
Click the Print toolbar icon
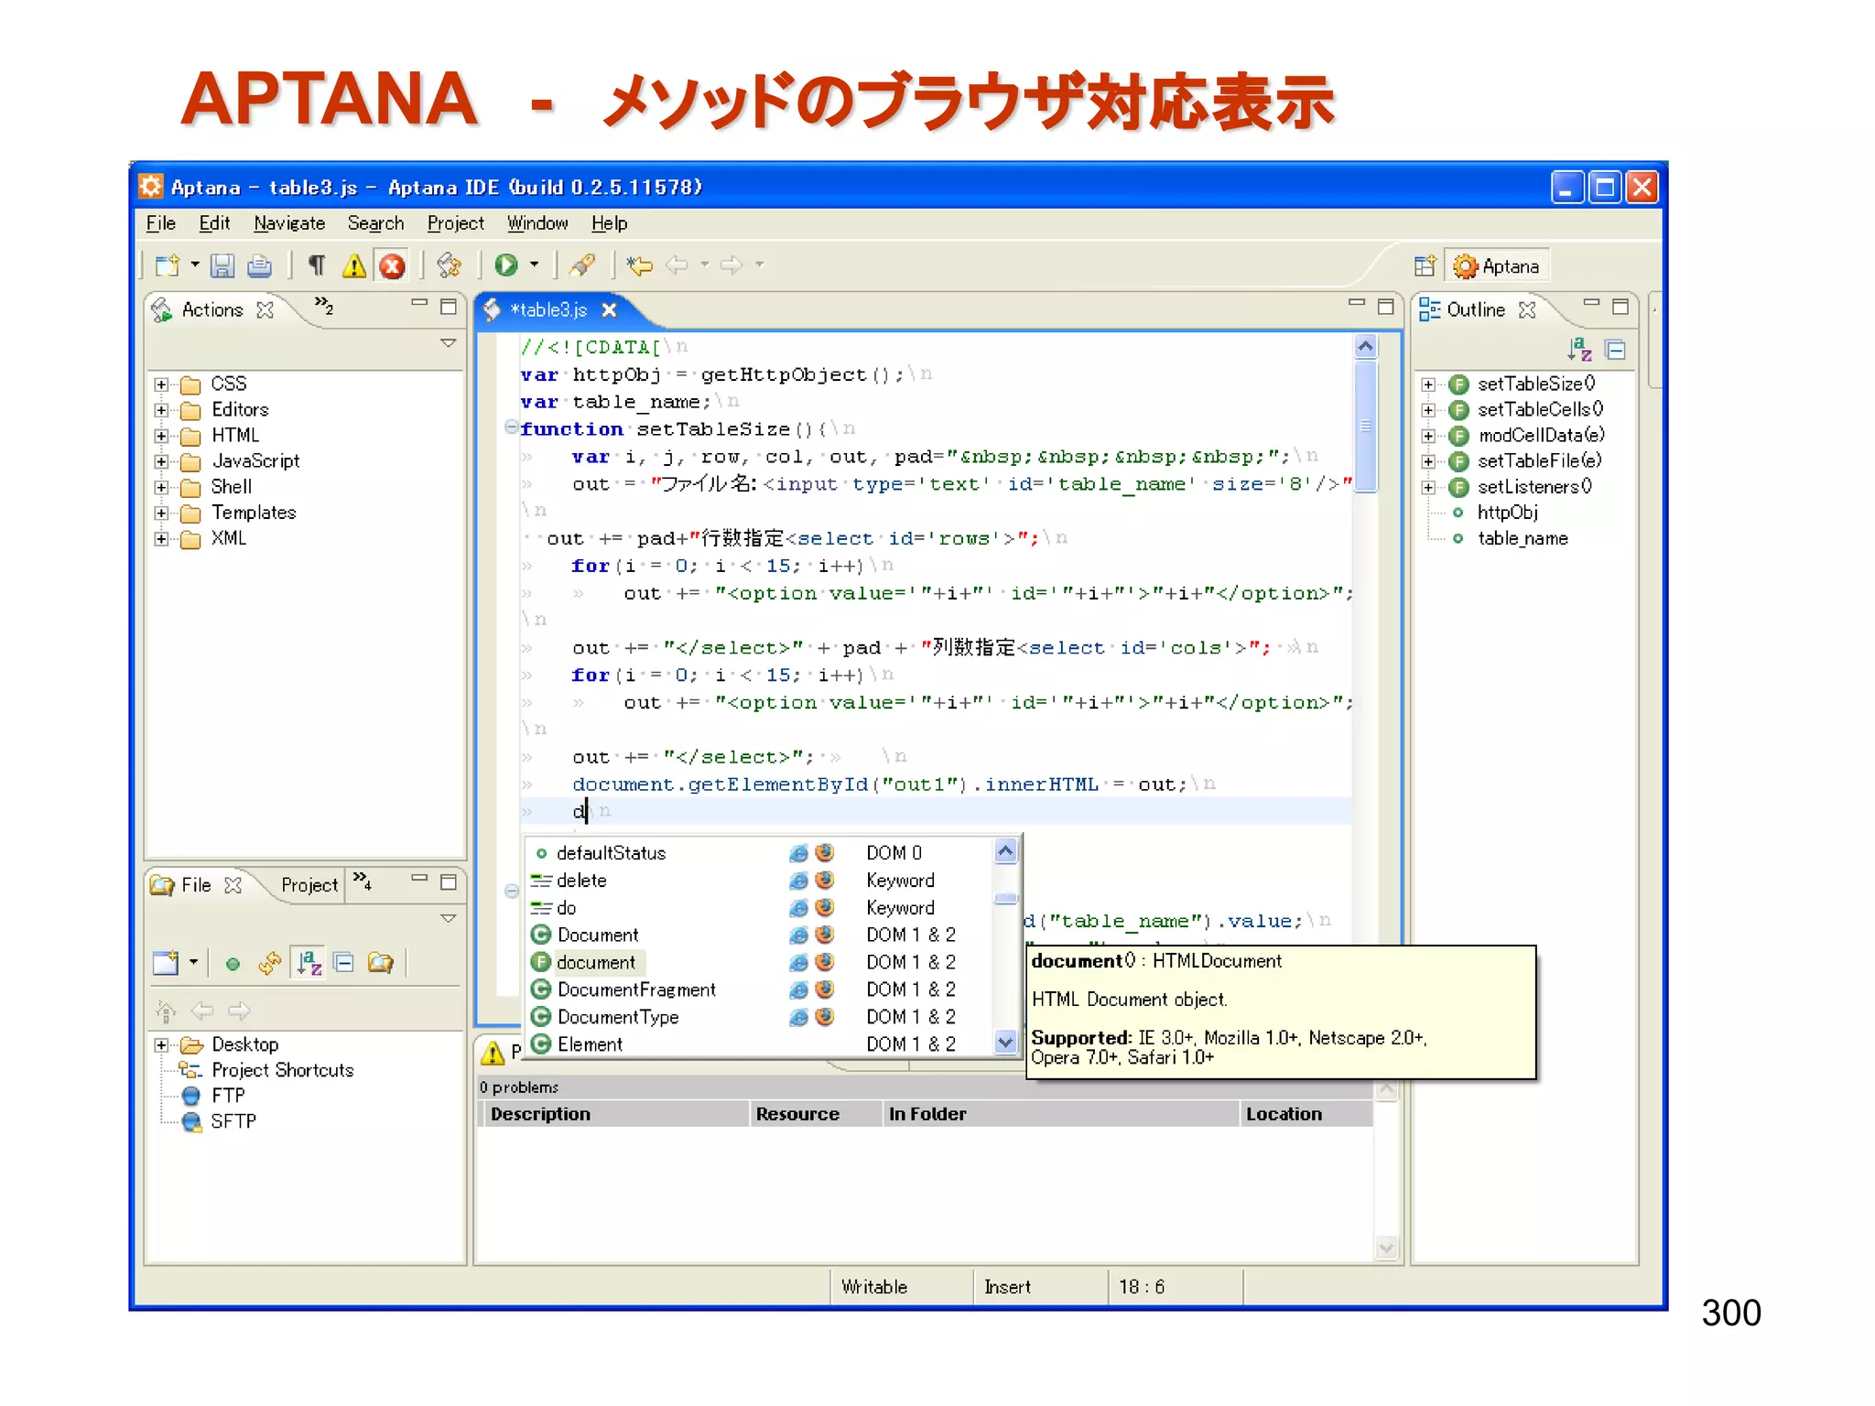pyautogui.click(x=260, y=265)
